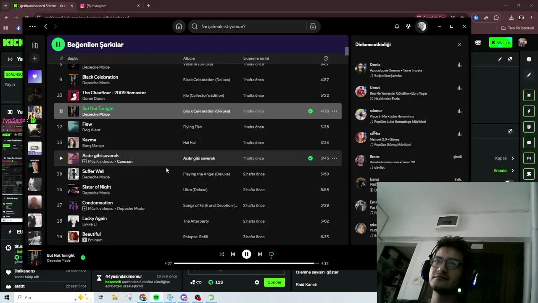Open the now-playing album cover thumbnail
538x303 pixels.
point(35,258)
